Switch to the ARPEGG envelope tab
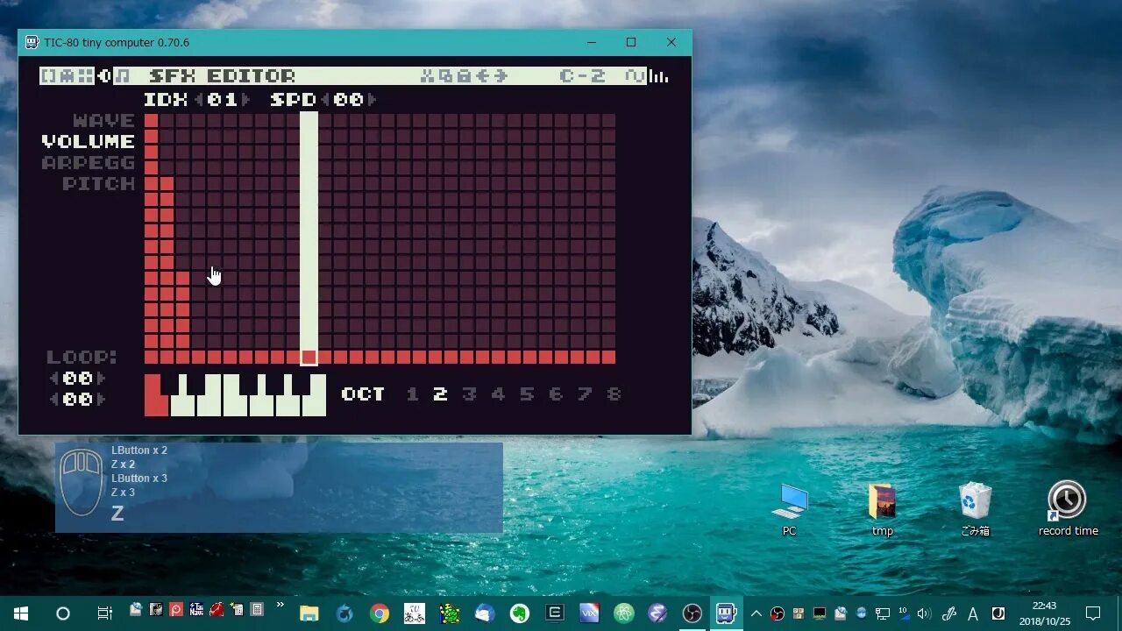Viewport: 1122px width, 631px height. point(89,163)
